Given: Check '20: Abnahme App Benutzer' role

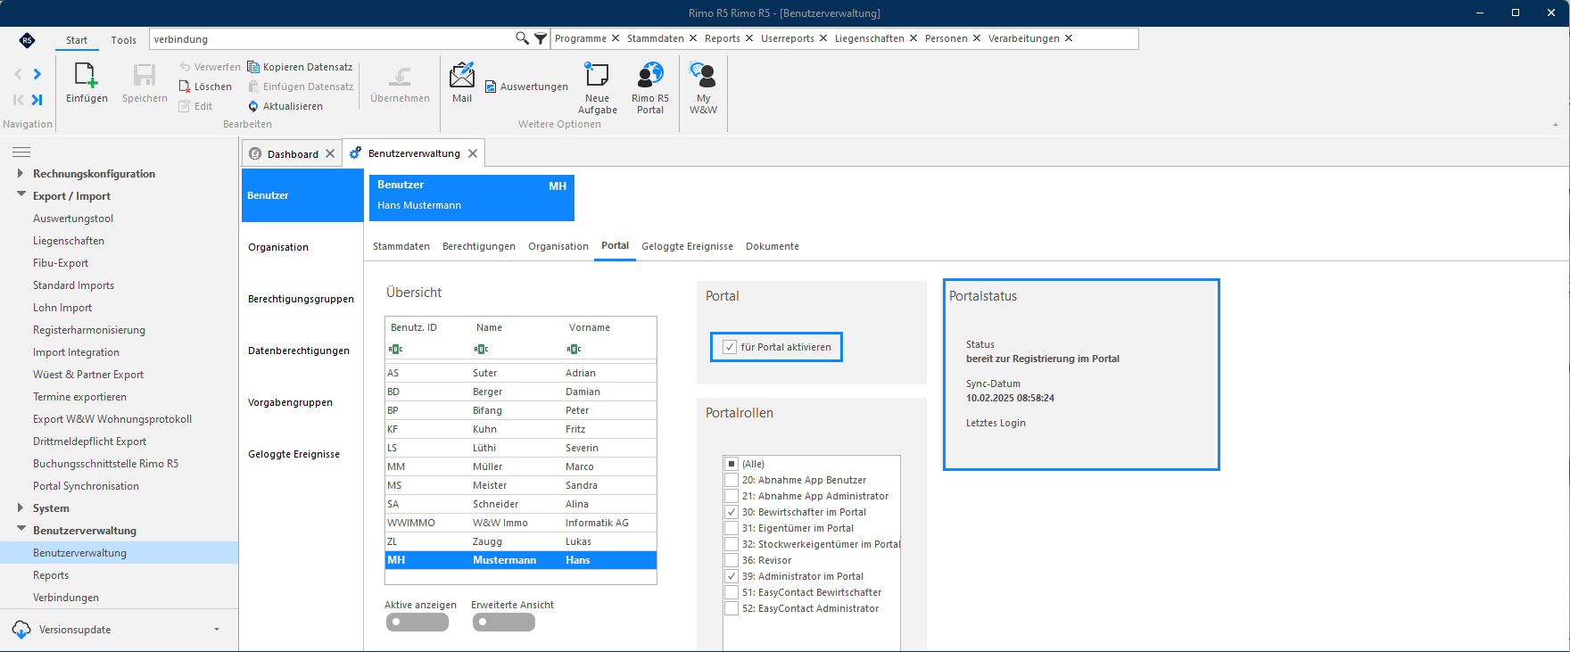Looking at the screenshot, I should (731, 480).
